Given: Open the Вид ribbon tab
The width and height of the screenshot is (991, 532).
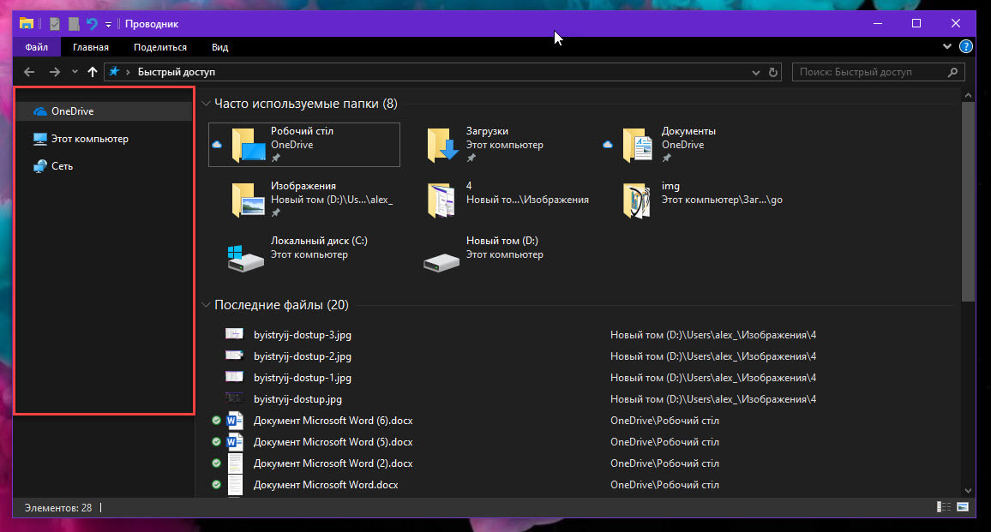Looking at the screenshot, I should tap(220, 47).
